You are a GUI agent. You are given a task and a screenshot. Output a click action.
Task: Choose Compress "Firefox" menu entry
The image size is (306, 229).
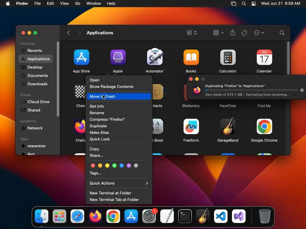click(119, 119)
